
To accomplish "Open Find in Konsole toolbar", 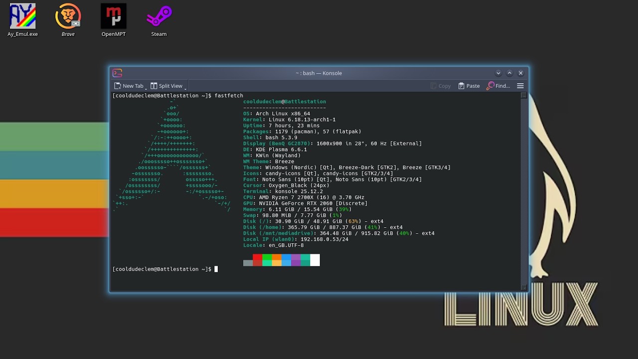I will 498,86.
